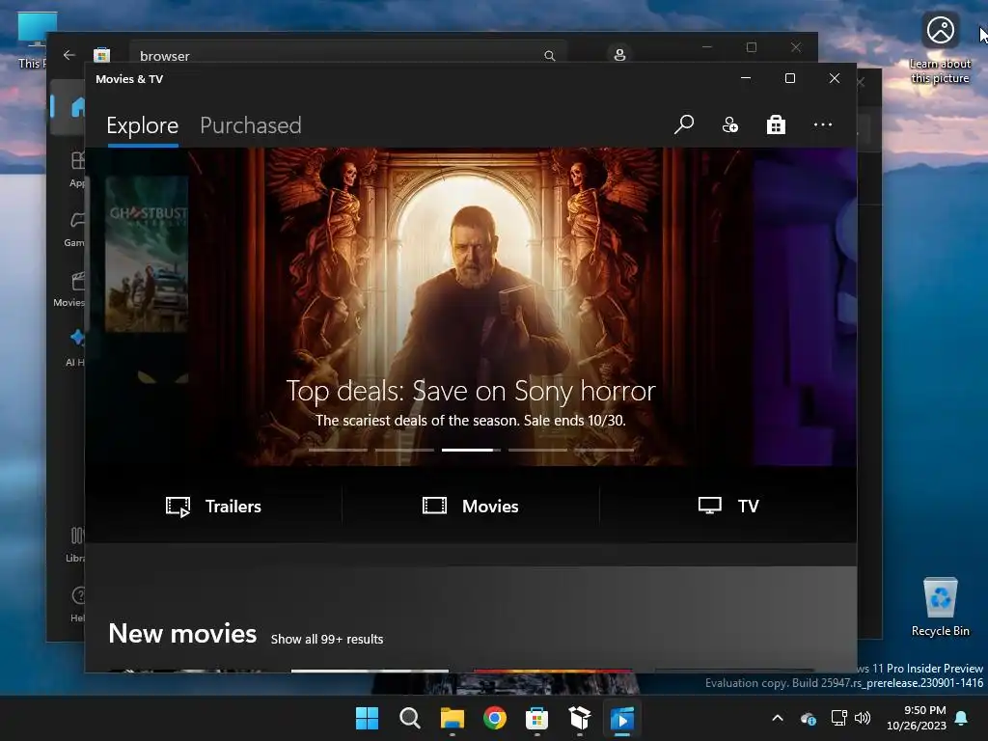Open the store shopping bag icon
The width and height of the screenshot is (988, 741).
pyautogui.click(x=776, y=124)
